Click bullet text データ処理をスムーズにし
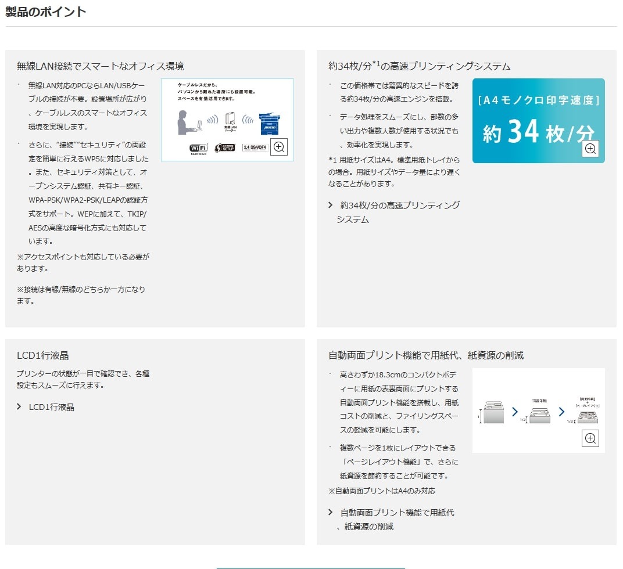623x569 pixels. click(399, 131)
